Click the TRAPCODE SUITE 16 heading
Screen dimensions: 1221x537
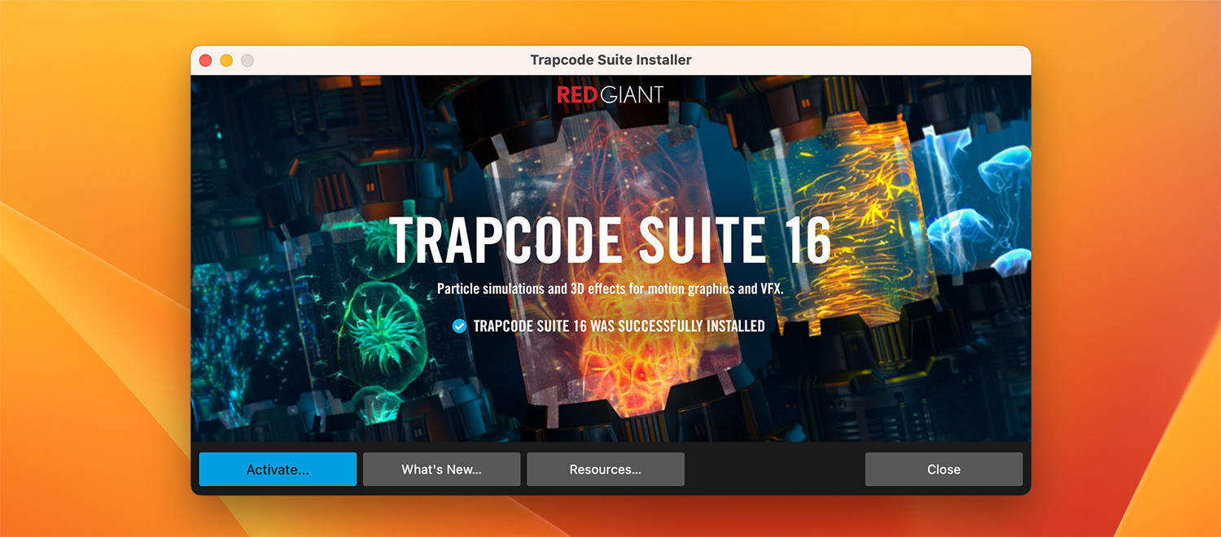pyautogui.click(x=610, y=239)
